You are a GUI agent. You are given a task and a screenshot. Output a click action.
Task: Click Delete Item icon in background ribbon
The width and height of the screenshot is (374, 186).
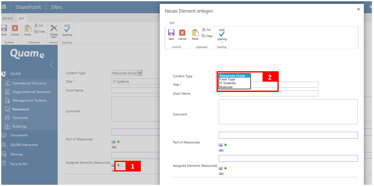click(x=54, y=30)
